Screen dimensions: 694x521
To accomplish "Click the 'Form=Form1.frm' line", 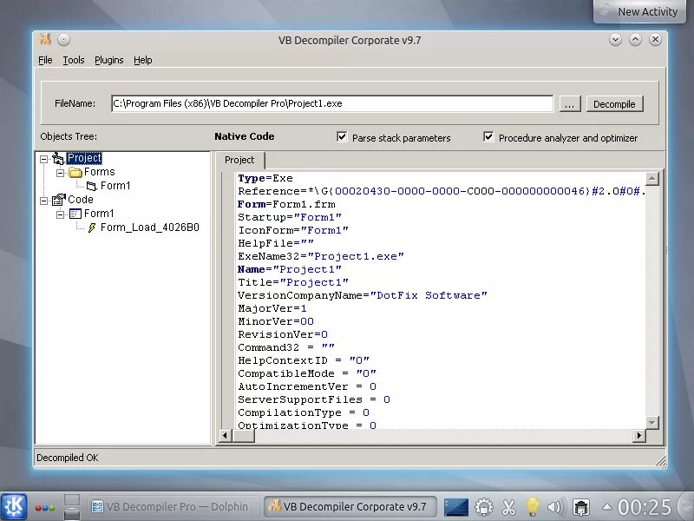I will click(x=286, y=204).
